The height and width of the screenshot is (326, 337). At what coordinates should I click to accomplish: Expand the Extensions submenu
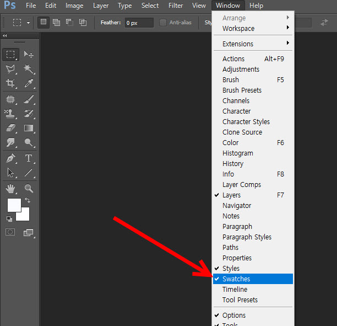coord(253,44)
